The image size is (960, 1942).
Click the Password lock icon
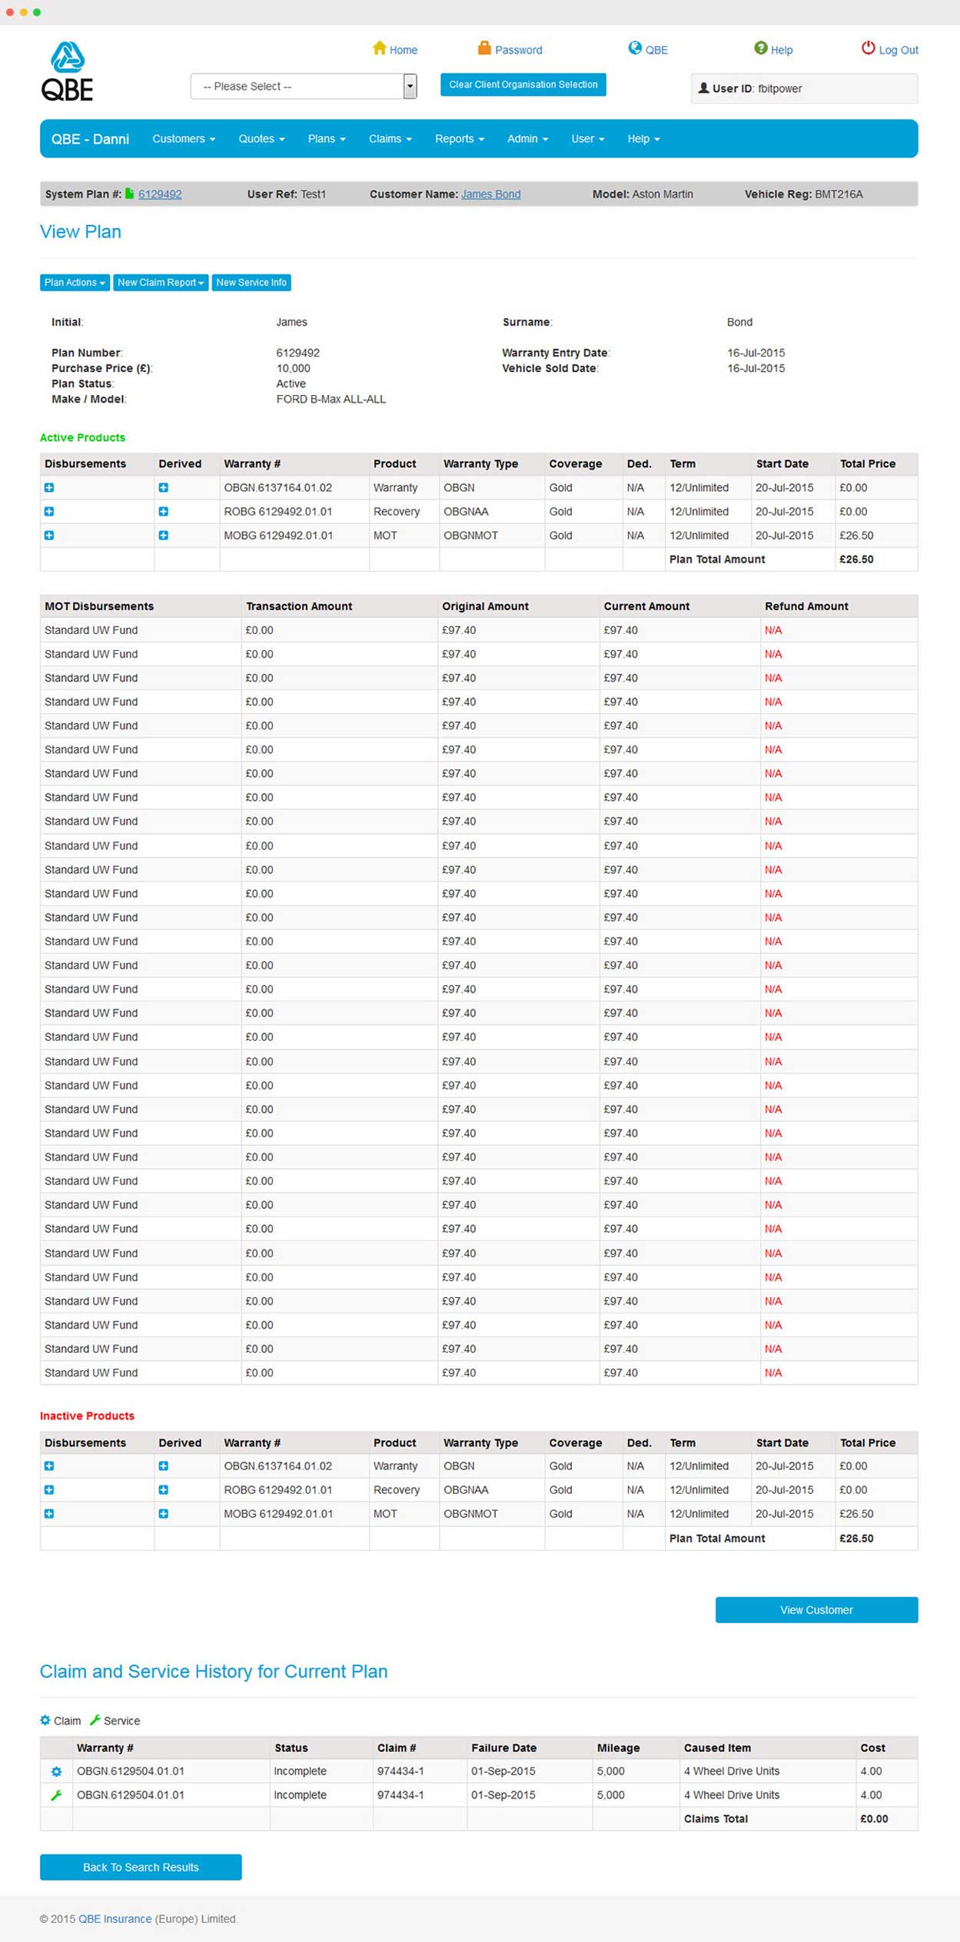[484, 48]
